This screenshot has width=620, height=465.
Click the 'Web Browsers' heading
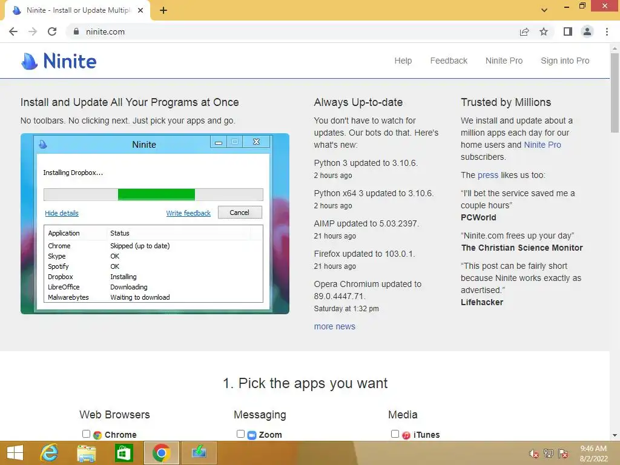click(114, 414)
